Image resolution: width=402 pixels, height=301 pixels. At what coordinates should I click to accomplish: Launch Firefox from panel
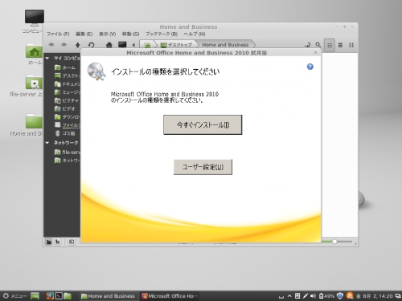(50, 296)
